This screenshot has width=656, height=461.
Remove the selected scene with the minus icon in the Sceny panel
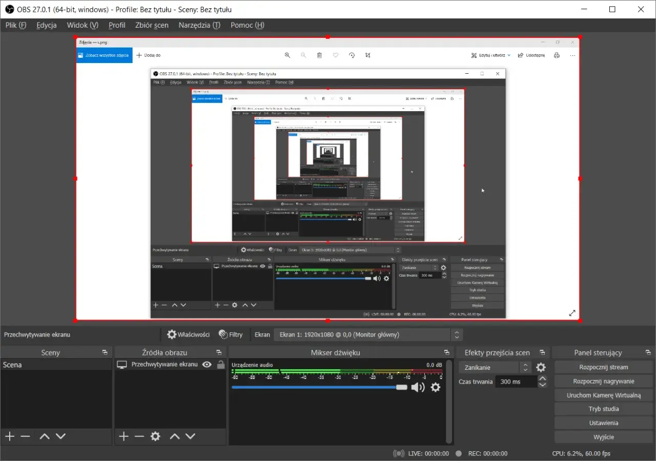25,436
